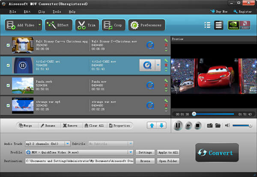Click QuickTime format button for title1-CARS row
The width and height of the screenshot is (257, 177).
147,65
